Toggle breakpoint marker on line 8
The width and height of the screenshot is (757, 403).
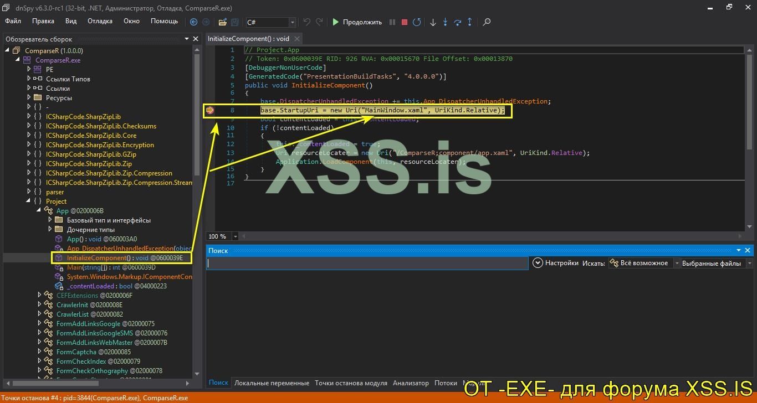coord(210,111)
